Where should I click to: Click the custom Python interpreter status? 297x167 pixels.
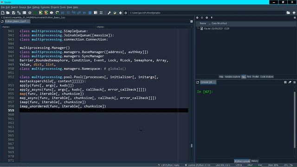pyautogui.click(x=198, y=165)
